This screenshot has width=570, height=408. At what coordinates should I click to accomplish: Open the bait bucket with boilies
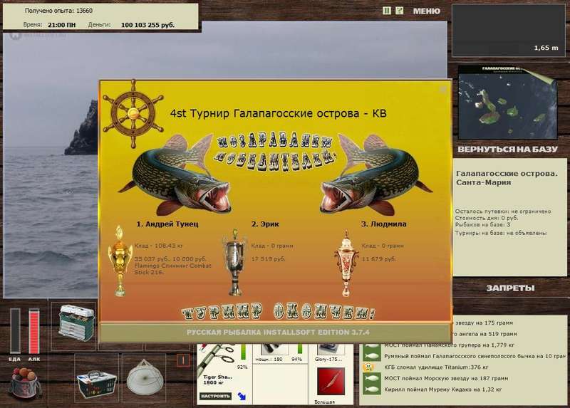tap(25, 382)
